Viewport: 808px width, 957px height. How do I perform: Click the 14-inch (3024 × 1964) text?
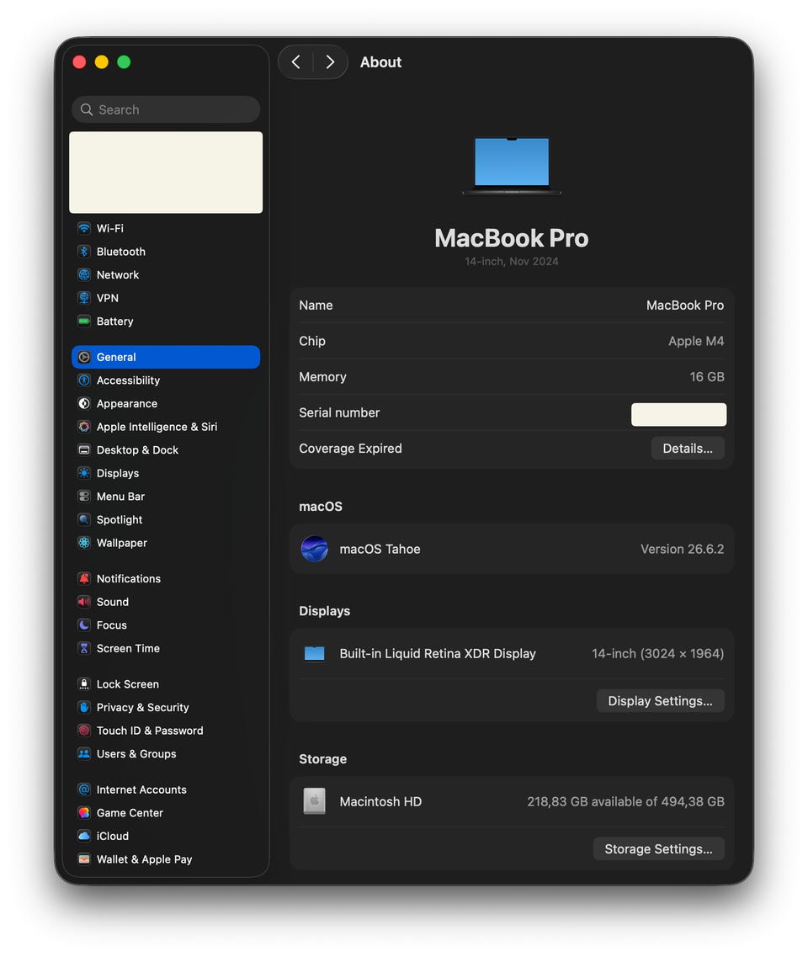(x=658, y=654)
